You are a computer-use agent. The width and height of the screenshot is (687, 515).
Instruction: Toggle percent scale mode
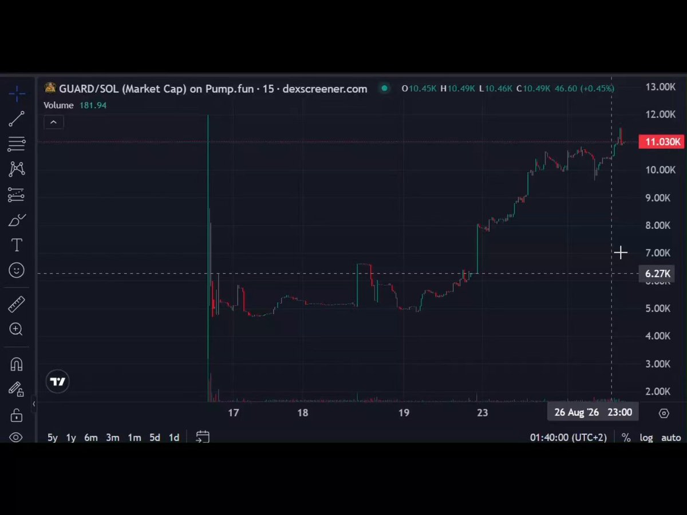(626, 438)
